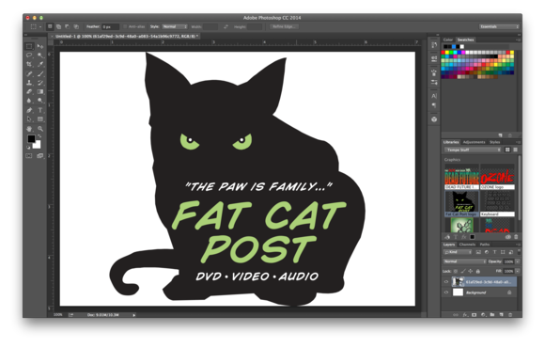Select the Zoom tool
This screenshot has height=348, width=545.
[40, 129]
